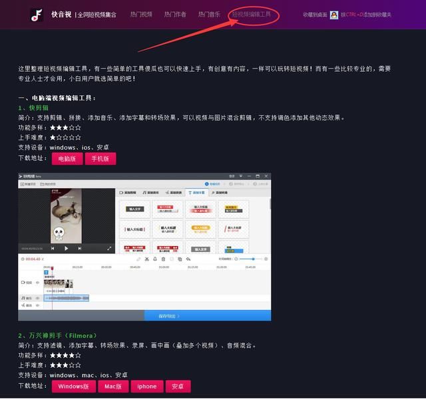Download the iphone version of Filmora

click(x=147, y=386)
